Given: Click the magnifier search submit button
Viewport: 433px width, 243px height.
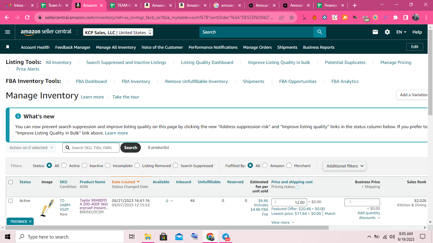Looking at the screenshot, I should click(320, 32).
